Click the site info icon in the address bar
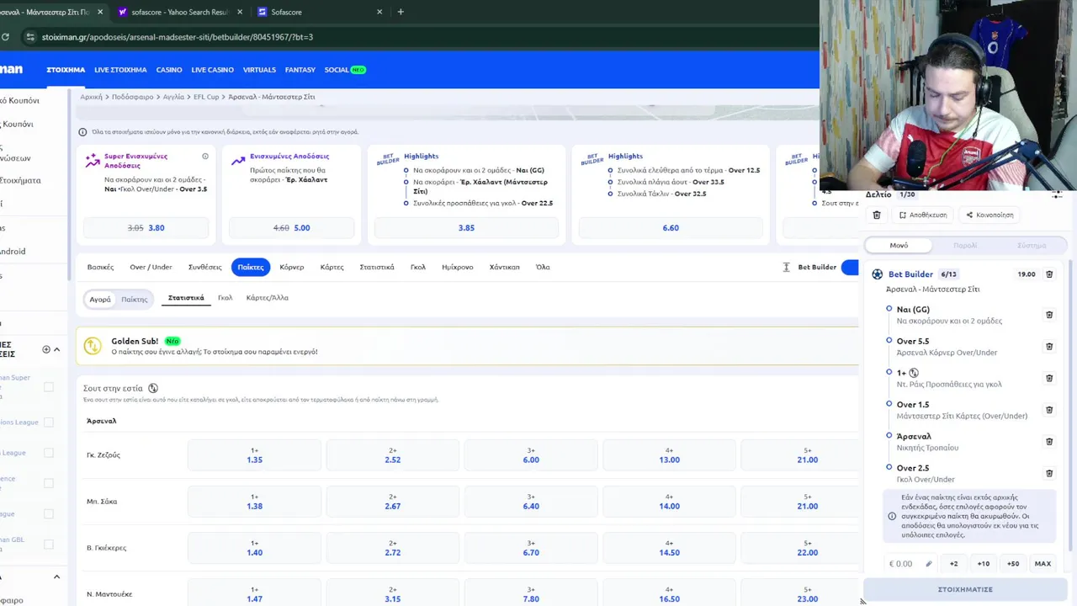Screen dimensions: 1077x606 [30, 37]
